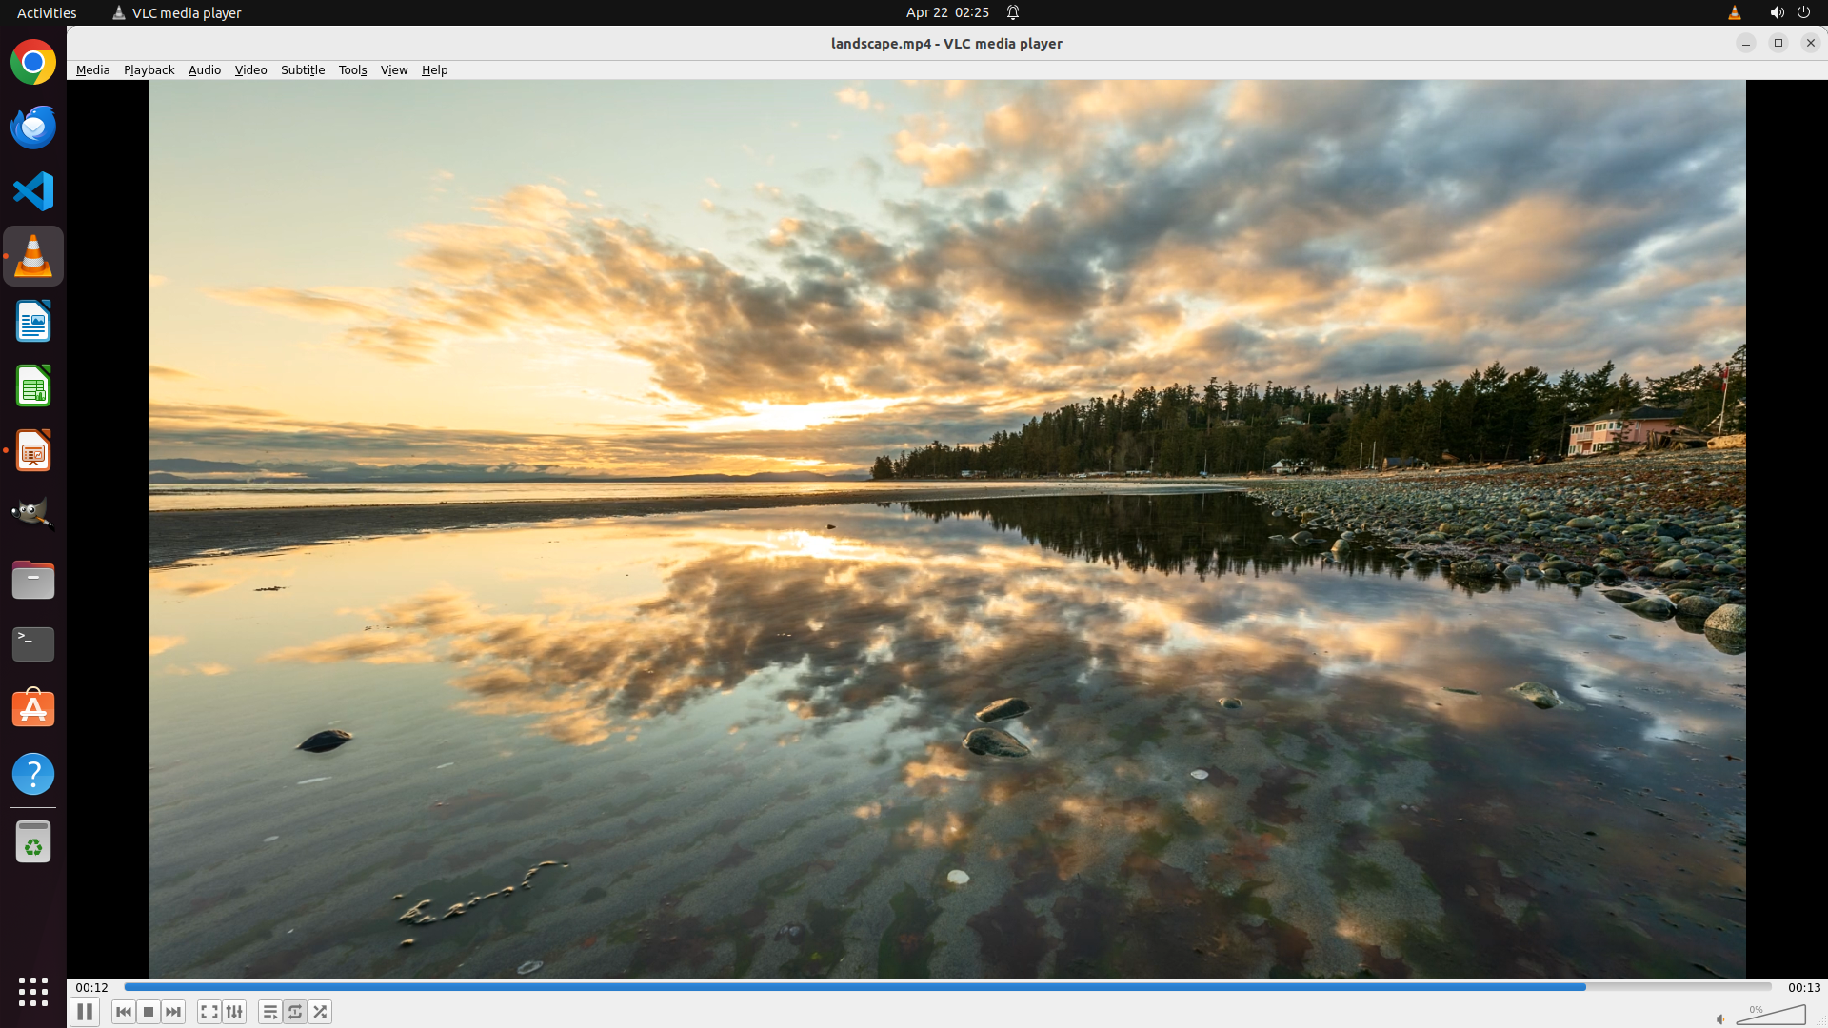
Task: Skip to next media track
Action: (x=173, y=1012)
